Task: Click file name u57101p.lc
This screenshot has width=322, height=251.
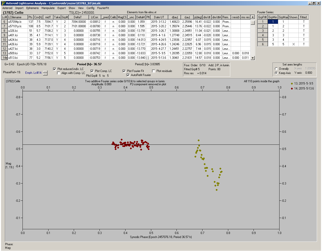Action: [17, 26]
